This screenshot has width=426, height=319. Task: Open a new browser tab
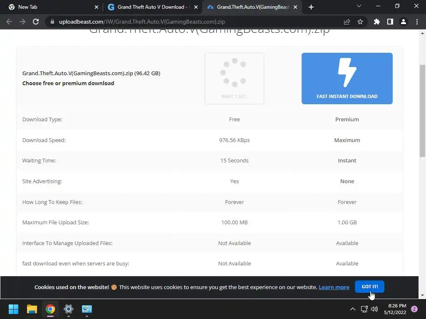pyautogui.click(x=311, y=7)
